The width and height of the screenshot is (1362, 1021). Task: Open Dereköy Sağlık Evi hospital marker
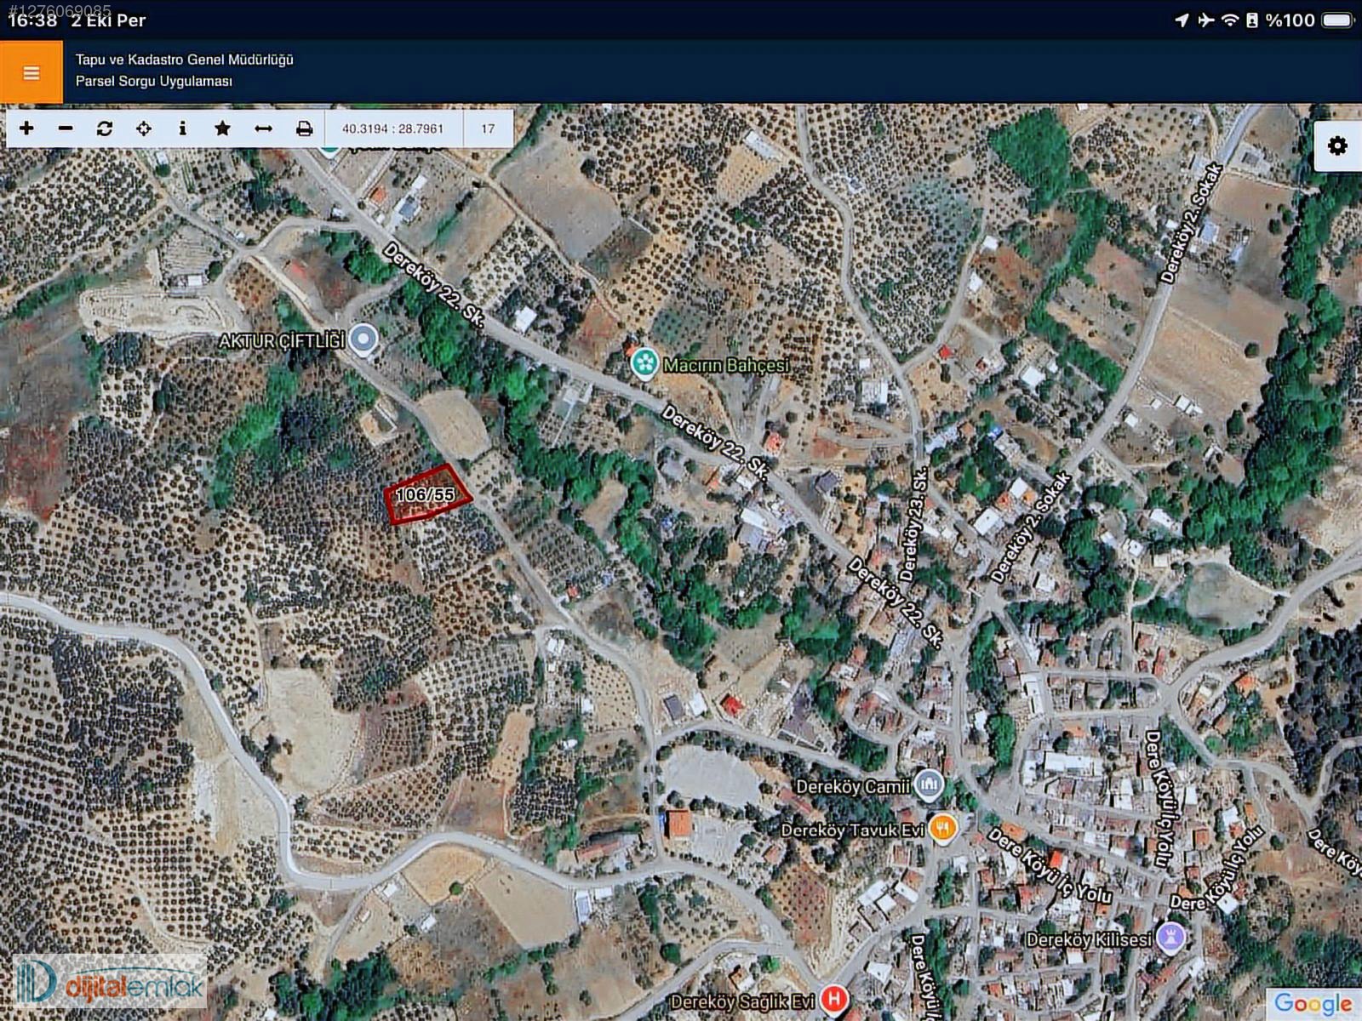click(833, 1000)
